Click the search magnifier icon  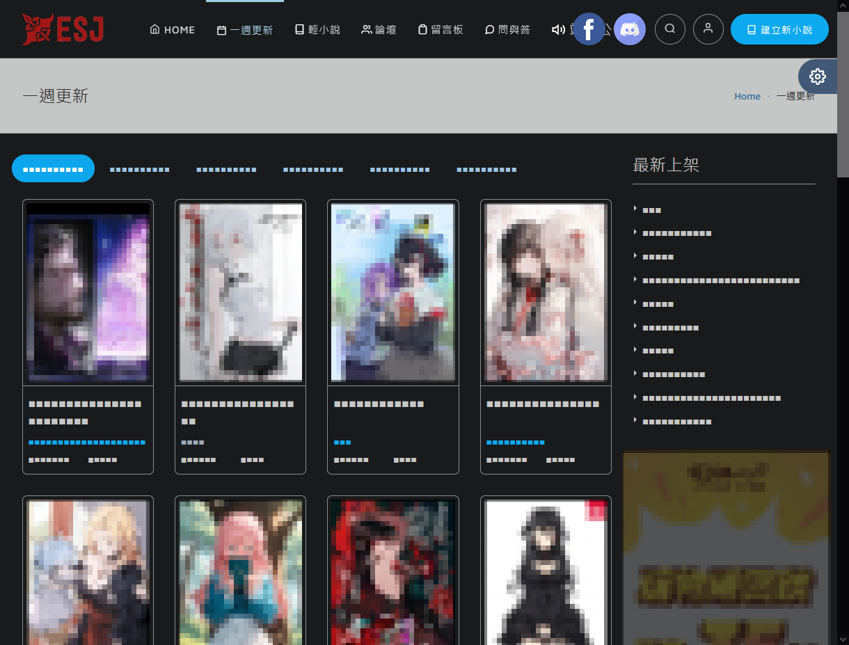[x=670, y=29]
